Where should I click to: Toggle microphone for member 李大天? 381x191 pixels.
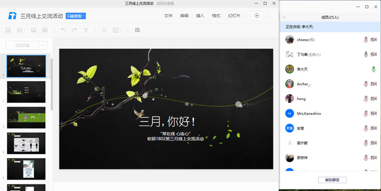pyautogui.click(x=374, y=69)
